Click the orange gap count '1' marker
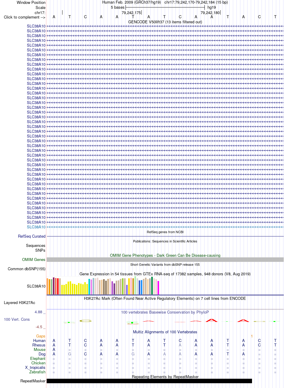The height and width of the screenshot is (388, 284). tap(252, 336)
